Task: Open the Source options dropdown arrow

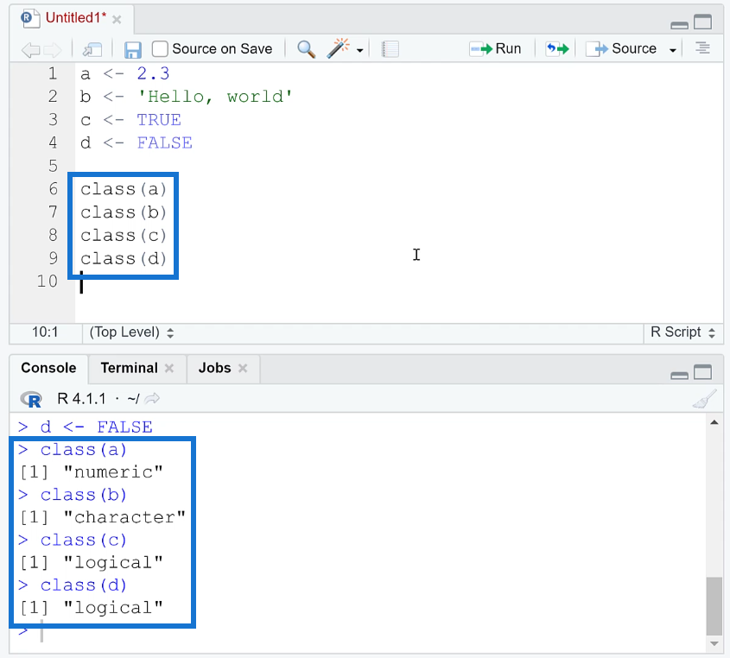Action: [x=672, y=50]
